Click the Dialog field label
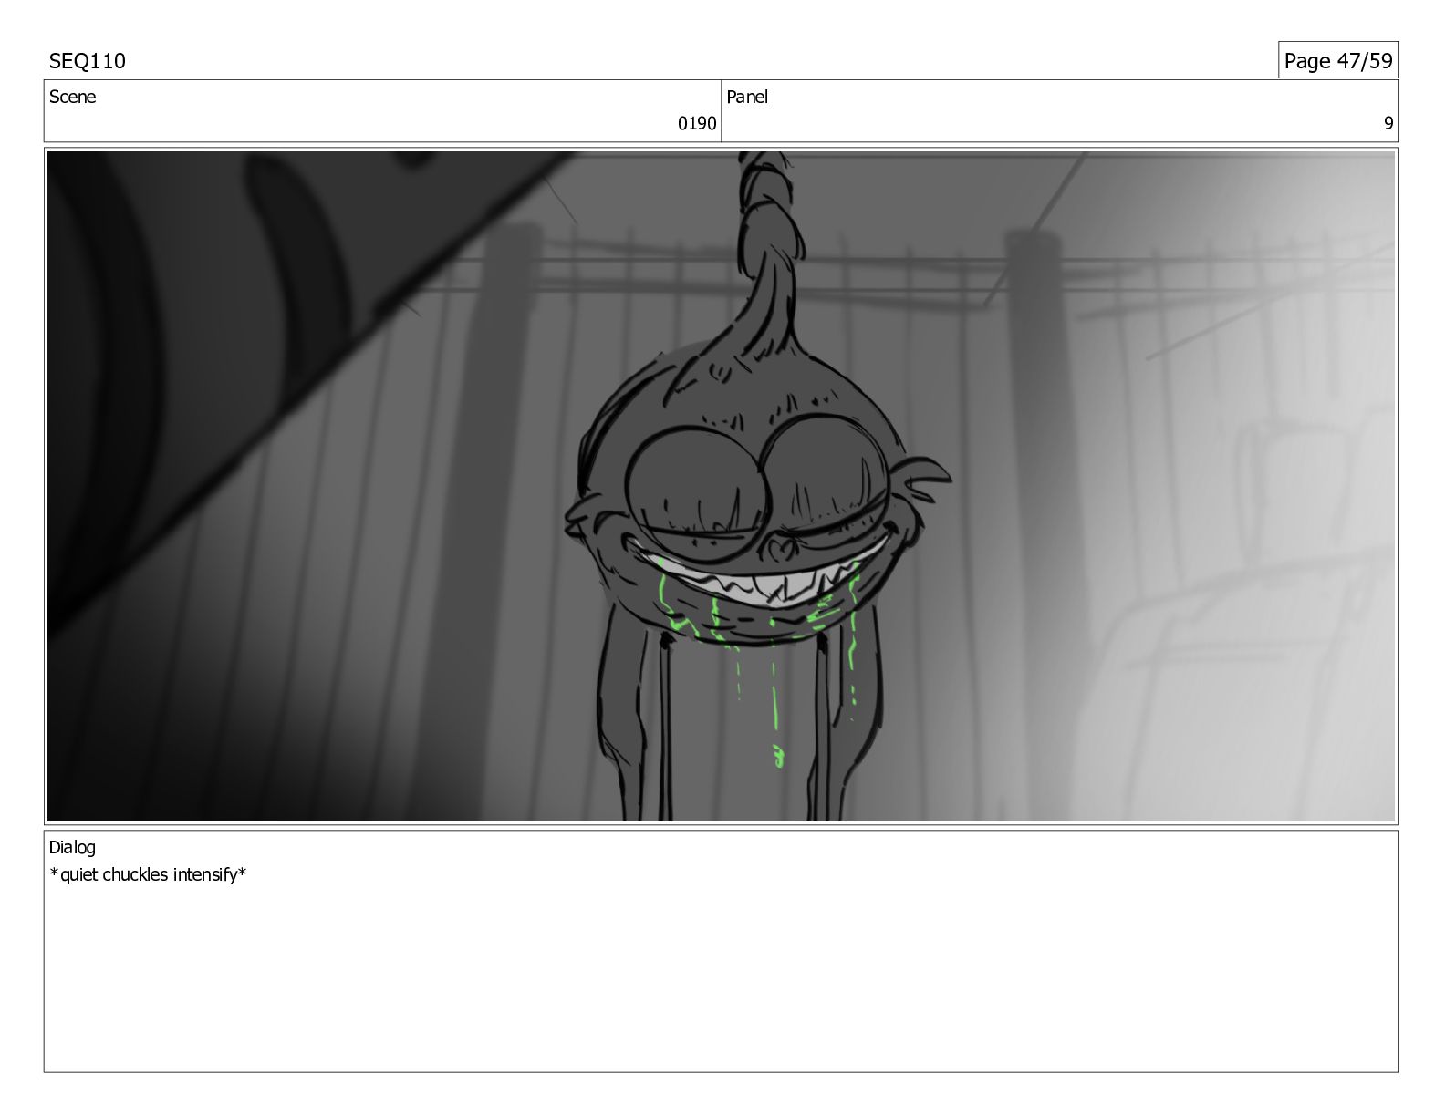The image size is (1445, 1116). click(x=72, y=847)
